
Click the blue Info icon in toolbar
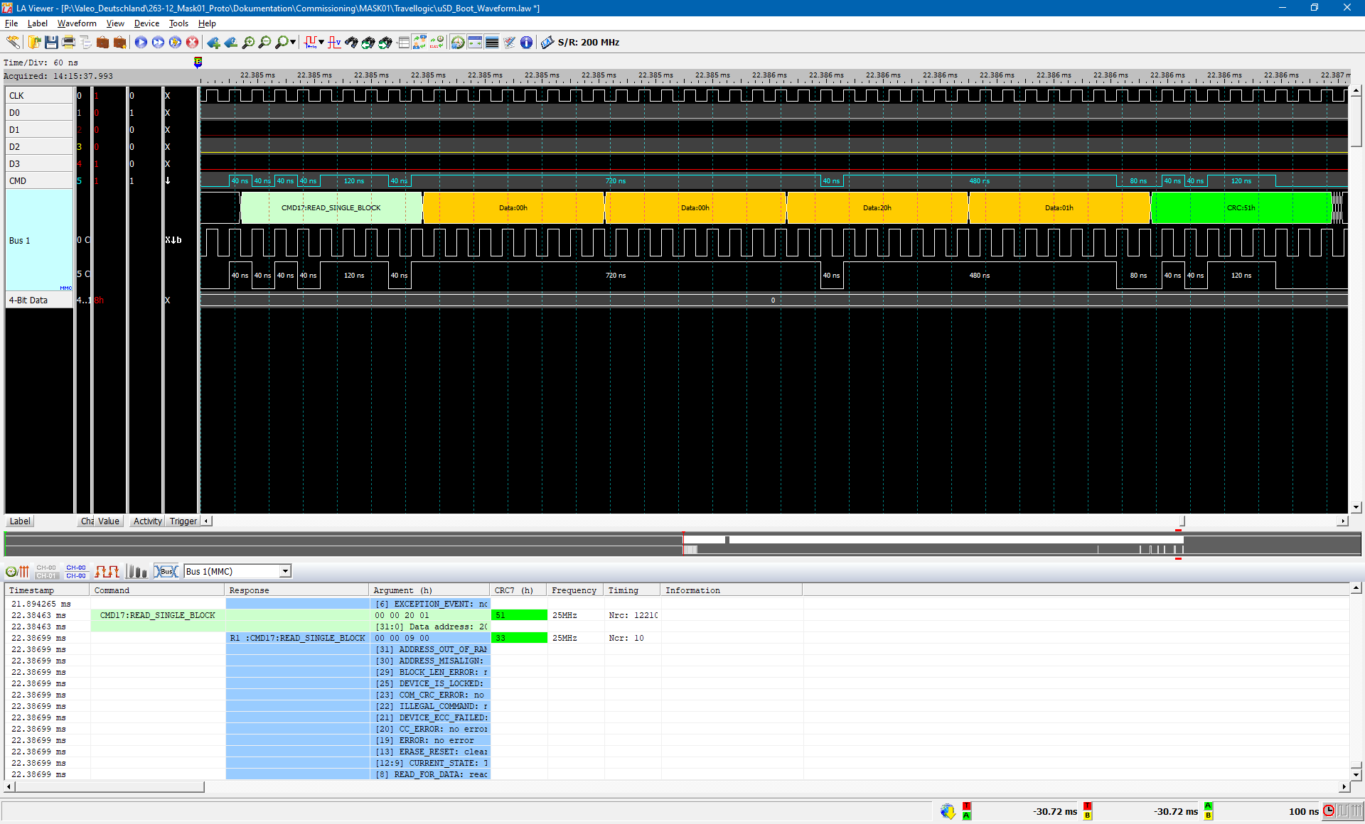tap(526, 43)
